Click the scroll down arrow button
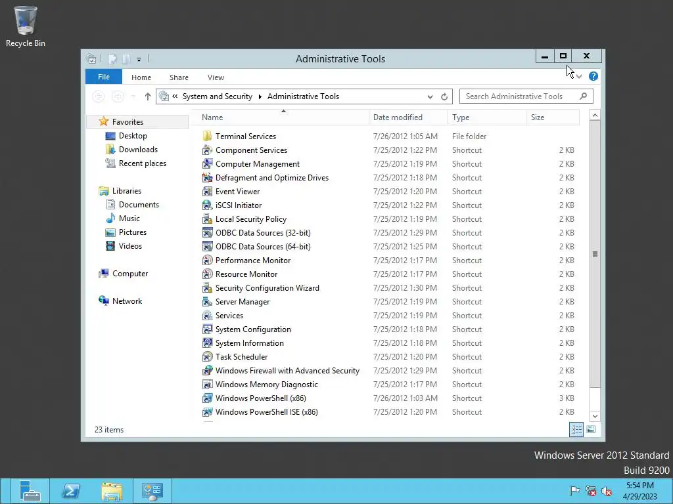This screenshot has width=673, height=504. tap(595, 416)
